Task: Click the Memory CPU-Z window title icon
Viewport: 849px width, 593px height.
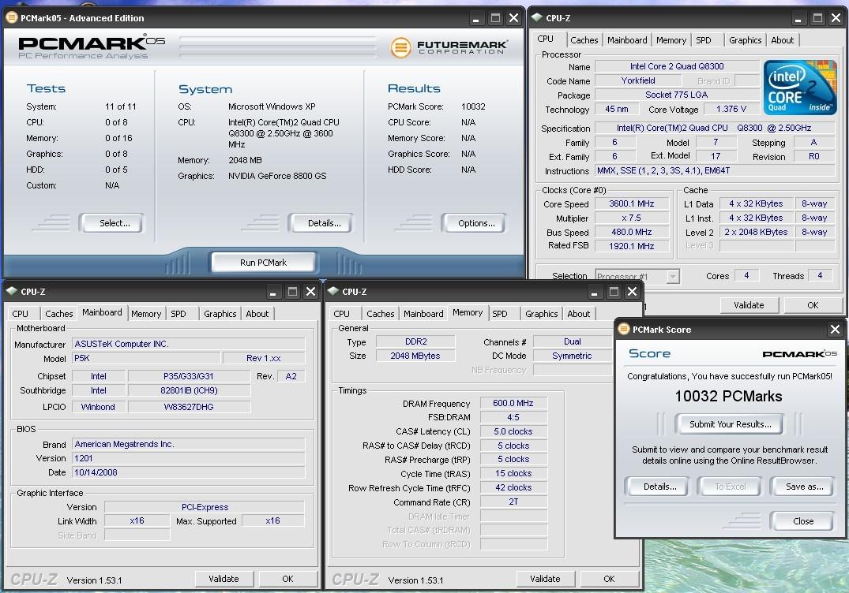Action: tap(333, 291)
